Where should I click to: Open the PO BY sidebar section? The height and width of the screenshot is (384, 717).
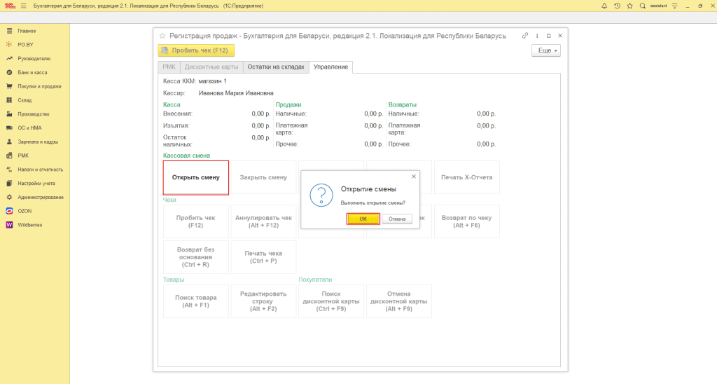point(26,44)
